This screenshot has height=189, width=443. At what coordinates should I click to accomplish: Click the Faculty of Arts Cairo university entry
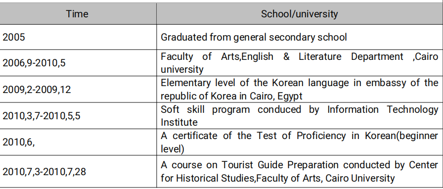pos(300,63)
